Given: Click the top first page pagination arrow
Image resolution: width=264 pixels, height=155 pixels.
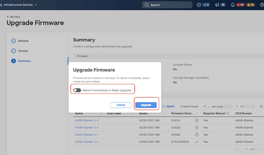Looking at the screenshot, I should pyautogui.click(x=226, y=106).
